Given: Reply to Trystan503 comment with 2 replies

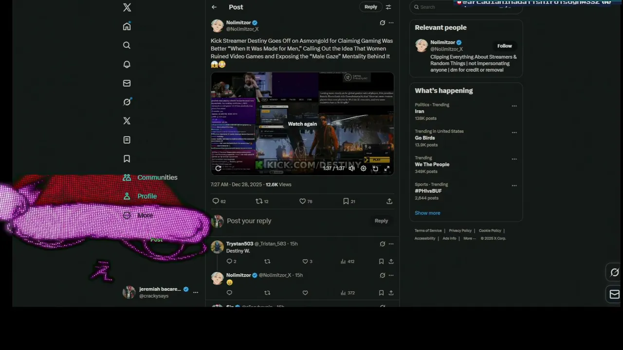Looking at the screenshot, I should [231, 262].
